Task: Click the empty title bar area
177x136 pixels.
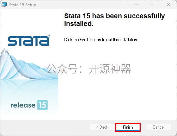Action: [85, 5]
